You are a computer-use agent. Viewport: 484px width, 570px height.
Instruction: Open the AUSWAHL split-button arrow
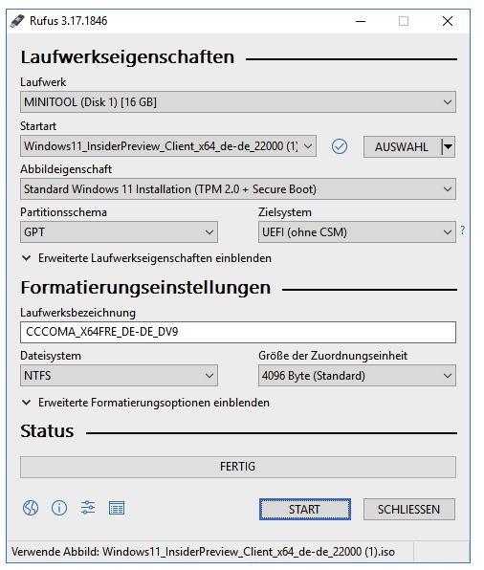449,147
